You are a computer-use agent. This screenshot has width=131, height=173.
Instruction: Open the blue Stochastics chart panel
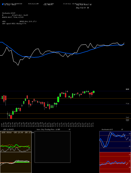click(x=115, y=142)
